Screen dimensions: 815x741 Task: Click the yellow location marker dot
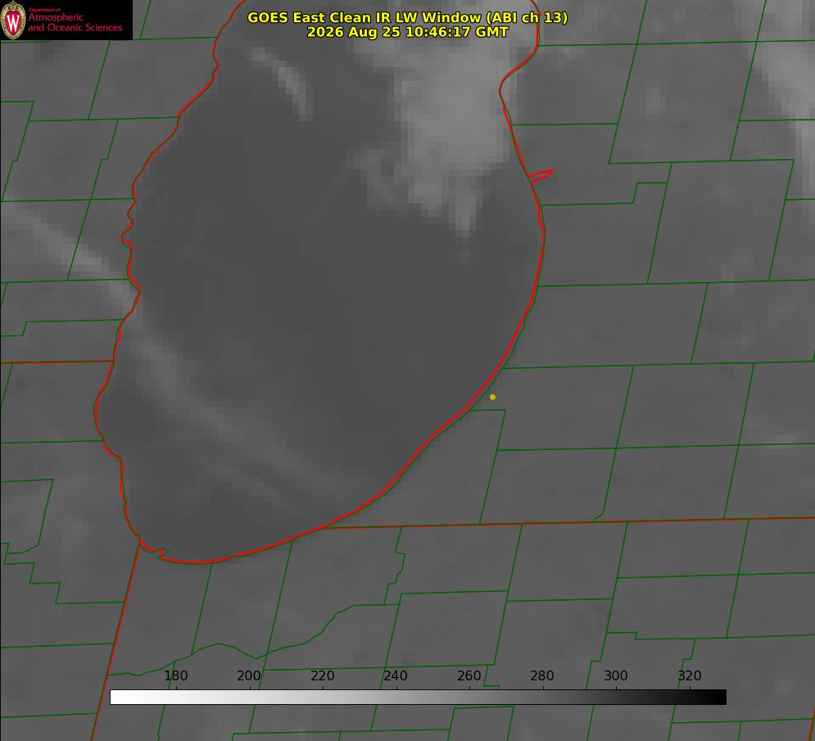pos(493,397)
